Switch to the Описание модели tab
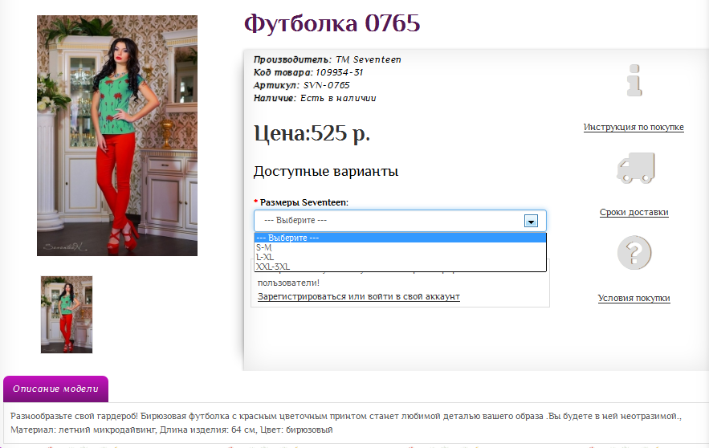The image size is (709, 448). pos(55,389)
